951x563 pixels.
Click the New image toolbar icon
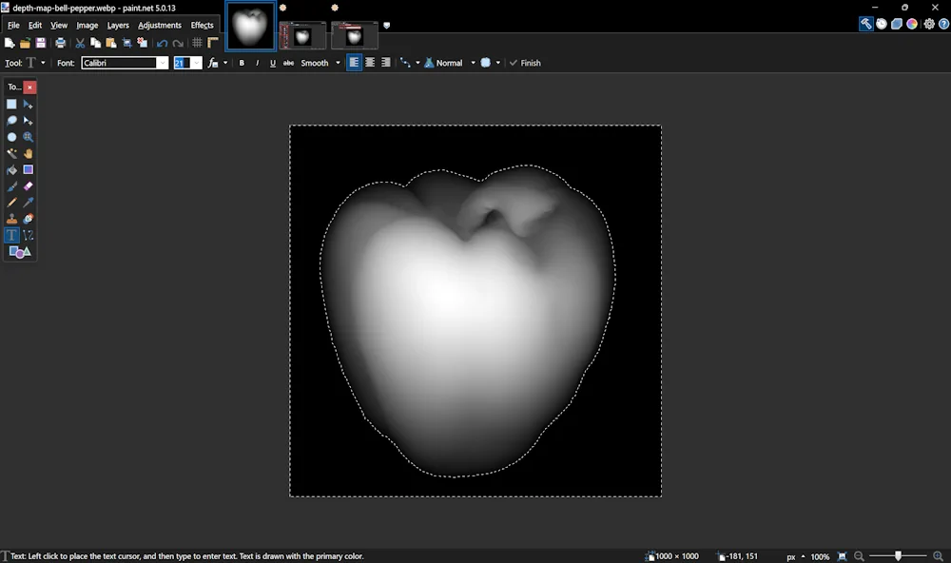[10, 43]
